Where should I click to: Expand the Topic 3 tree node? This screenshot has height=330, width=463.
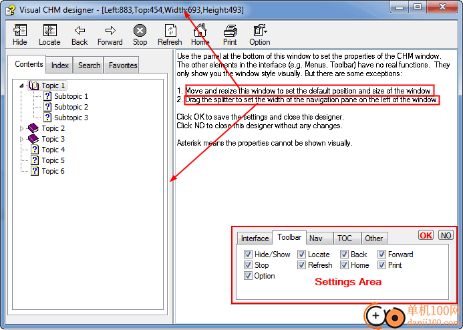tap(21, 139)
